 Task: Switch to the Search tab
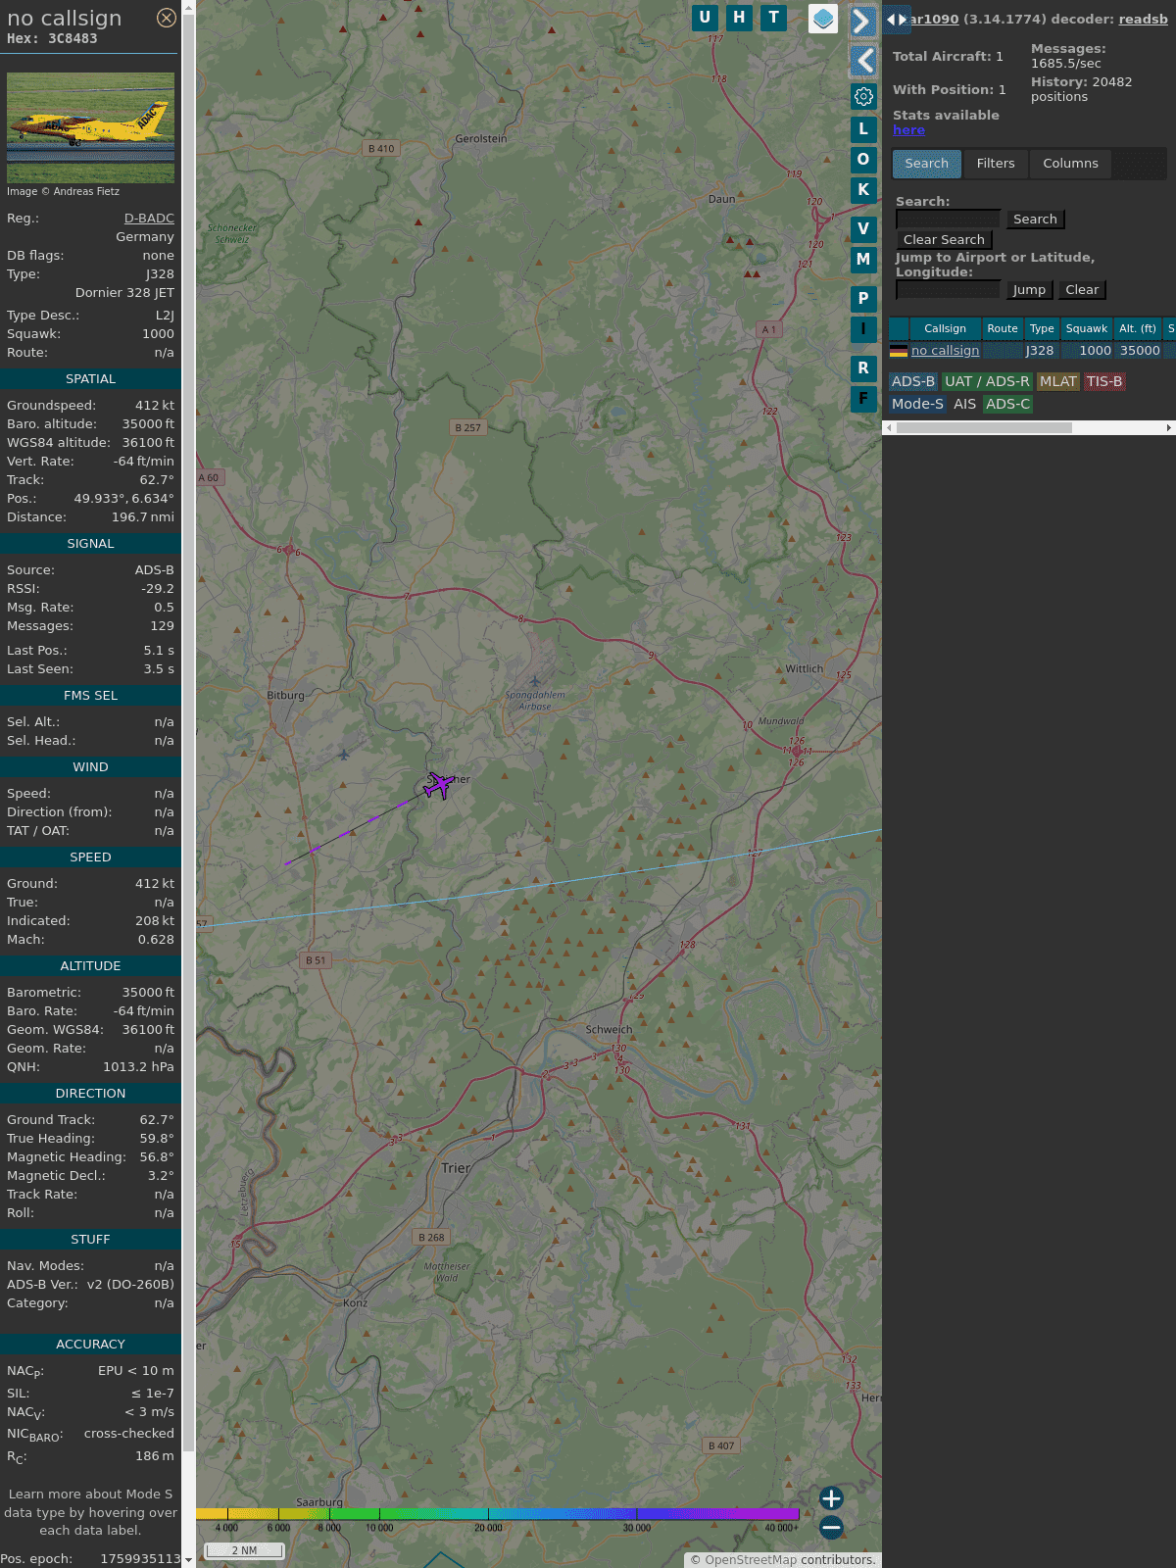tap(927, 164)
